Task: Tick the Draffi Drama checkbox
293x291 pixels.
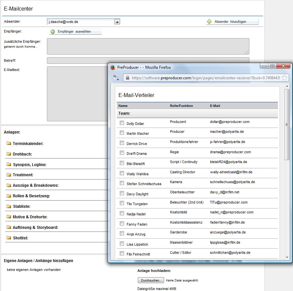Action: click(x=122, y=153)
